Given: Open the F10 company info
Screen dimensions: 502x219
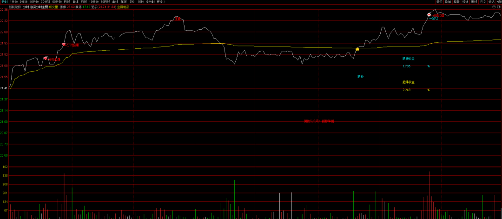Looking at the screenshot, I should [483, 2].
